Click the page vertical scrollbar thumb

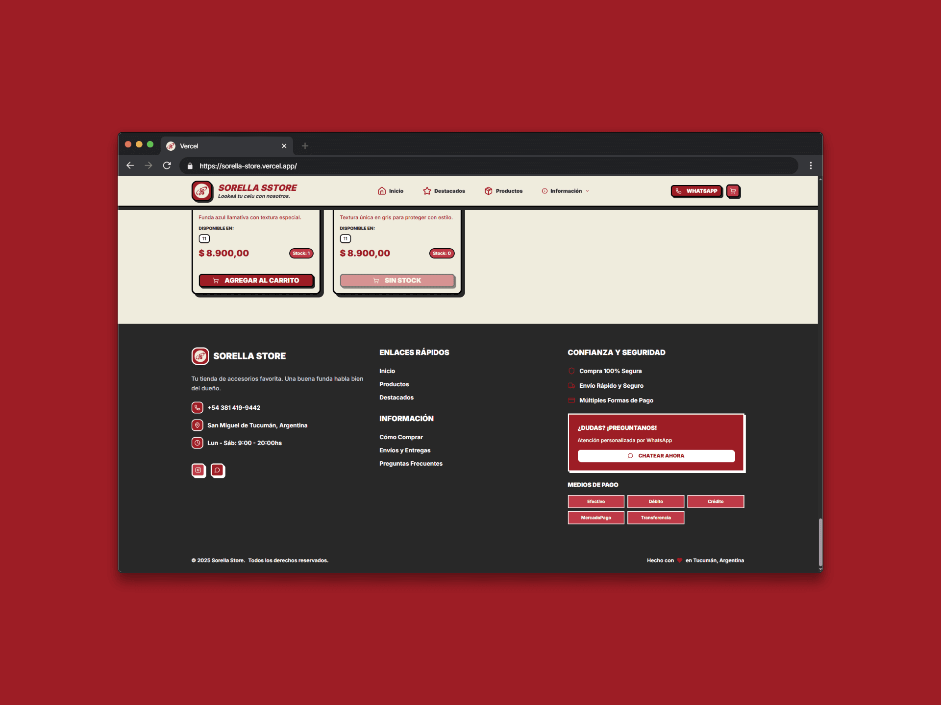tap(820, 541)
